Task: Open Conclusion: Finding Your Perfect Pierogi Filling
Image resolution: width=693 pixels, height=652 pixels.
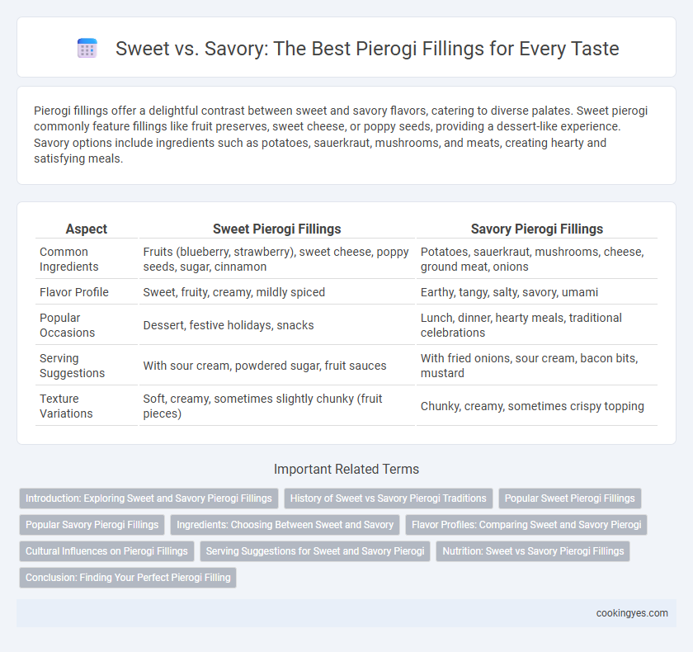Action: (128, 578)
